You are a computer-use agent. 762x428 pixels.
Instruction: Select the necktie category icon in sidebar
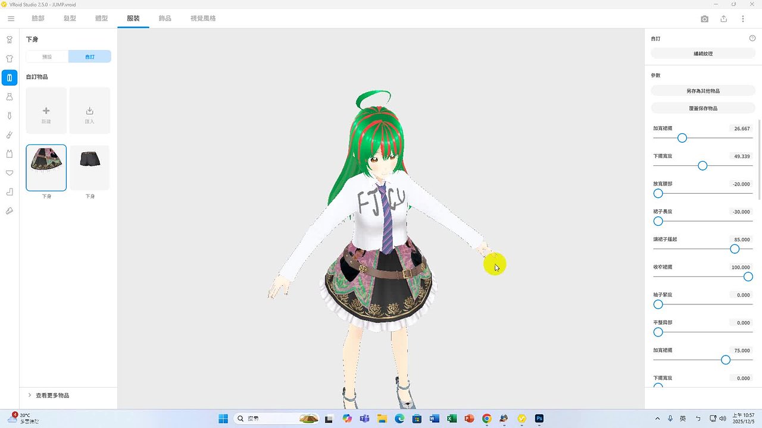click(10, 116)
